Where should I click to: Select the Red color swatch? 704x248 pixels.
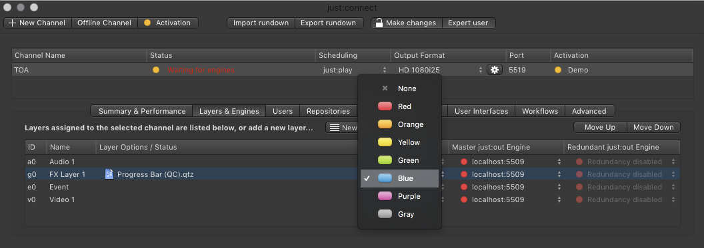[x=385, y=106]
